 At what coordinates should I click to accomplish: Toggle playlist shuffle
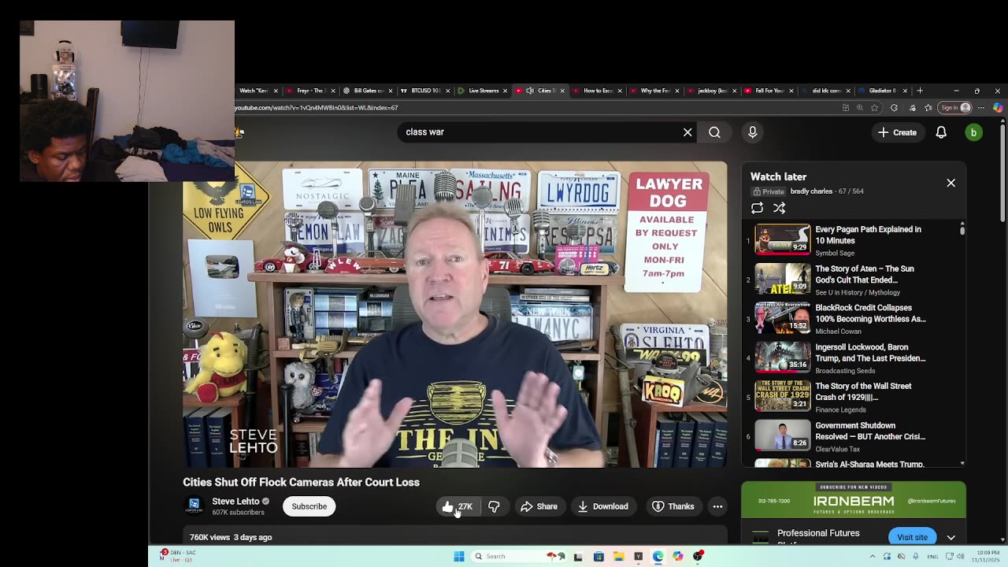(x=779, y=208)
